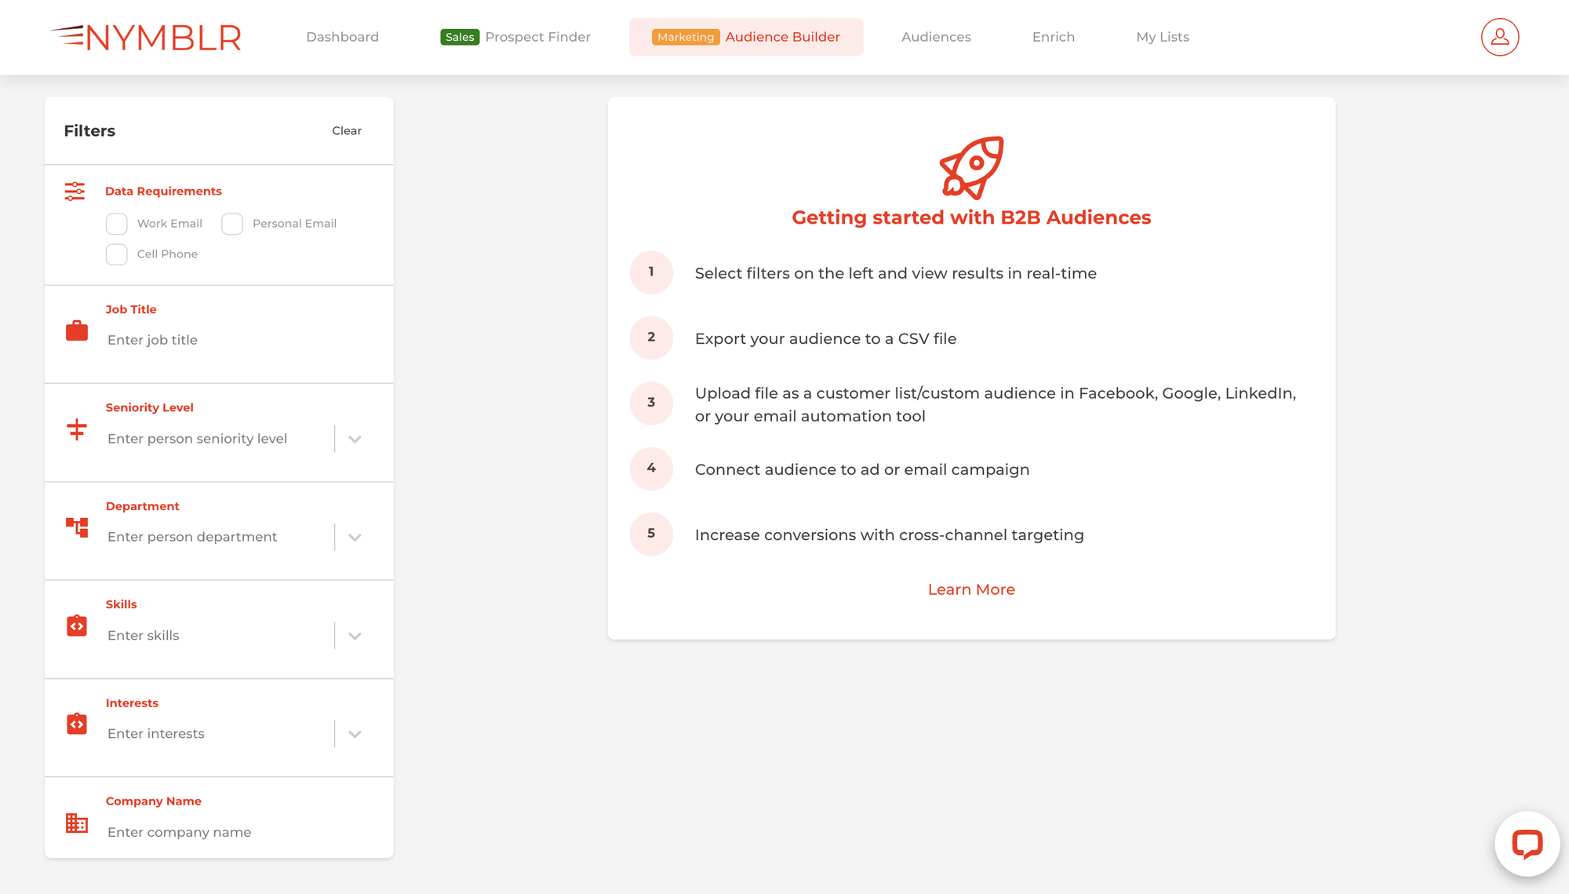Viewport: 1569px width, 894px height.
Task: Click the Data Requirements filter icon
Action: [75, 191]
